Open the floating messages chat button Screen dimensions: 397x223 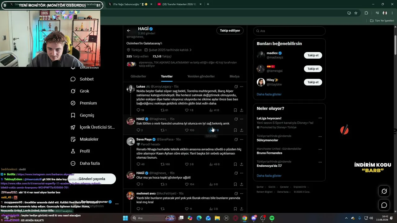[x=384, y=205]
